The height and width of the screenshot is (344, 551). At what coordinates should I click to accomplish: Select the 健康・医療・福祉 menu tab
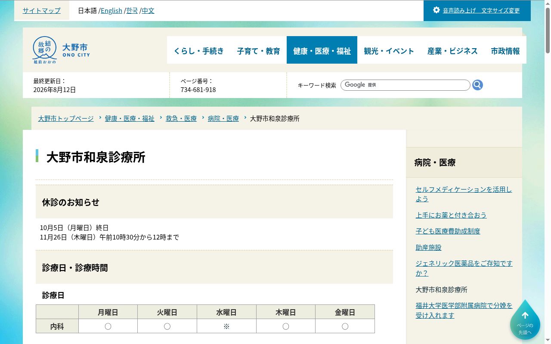point(322,51)
